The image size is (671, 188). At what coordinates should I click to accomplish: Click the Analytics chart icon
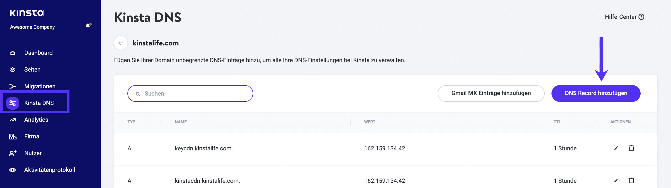point(13,119)
